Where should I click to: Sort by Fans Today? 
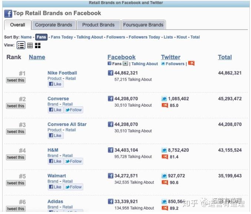click(62, 37)
